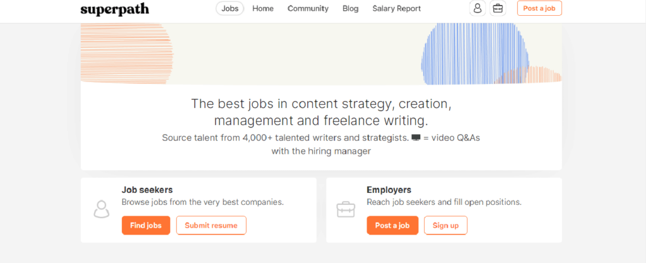Go to the Home menu item
This screenshot has width=646, height=263.
[x=263, y=8]
